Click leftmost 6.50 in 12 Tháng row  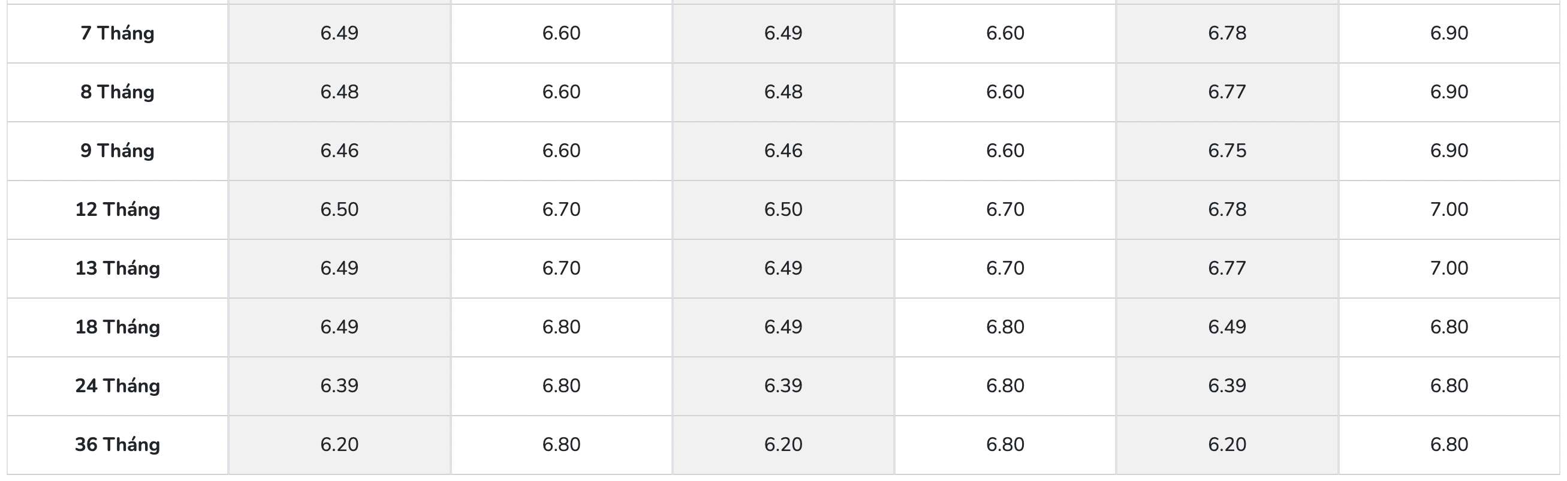tap(339, 209)
